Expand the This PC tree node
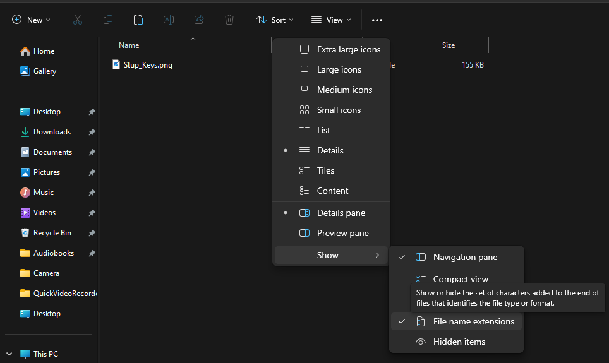The width and height of the screenshot is (609, 363). point(9,354)
